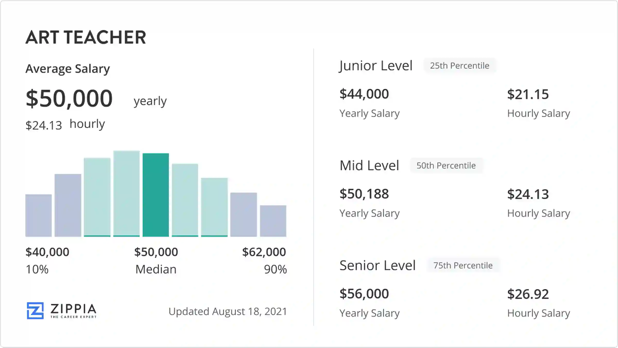618x348 pixels.
Task: Click the ART TEACHER title
Action: pos(86,37)
